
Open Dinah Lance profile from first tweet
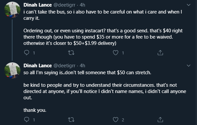pos(37,5)
